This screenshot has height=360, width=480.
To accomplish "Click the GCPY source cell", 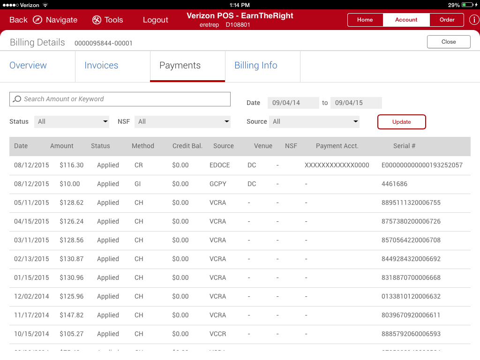I will coord(218,184).
